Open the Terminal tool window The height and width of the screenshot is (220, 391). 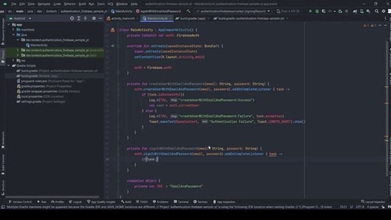pyautogui.click(x=181, y=202)
